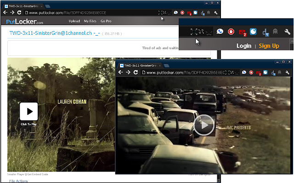The width and height of the screenshot is (294, 183).
Task: Play the video in front window via the circular play button
Action: (204, 125)
